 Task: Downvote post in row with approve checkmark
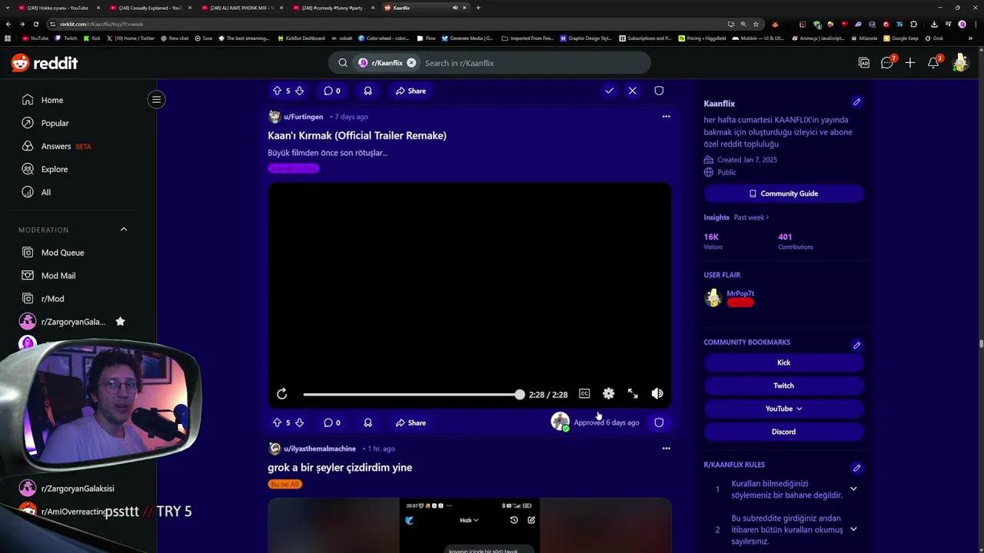pyautogui.click(x=299, y=91)
